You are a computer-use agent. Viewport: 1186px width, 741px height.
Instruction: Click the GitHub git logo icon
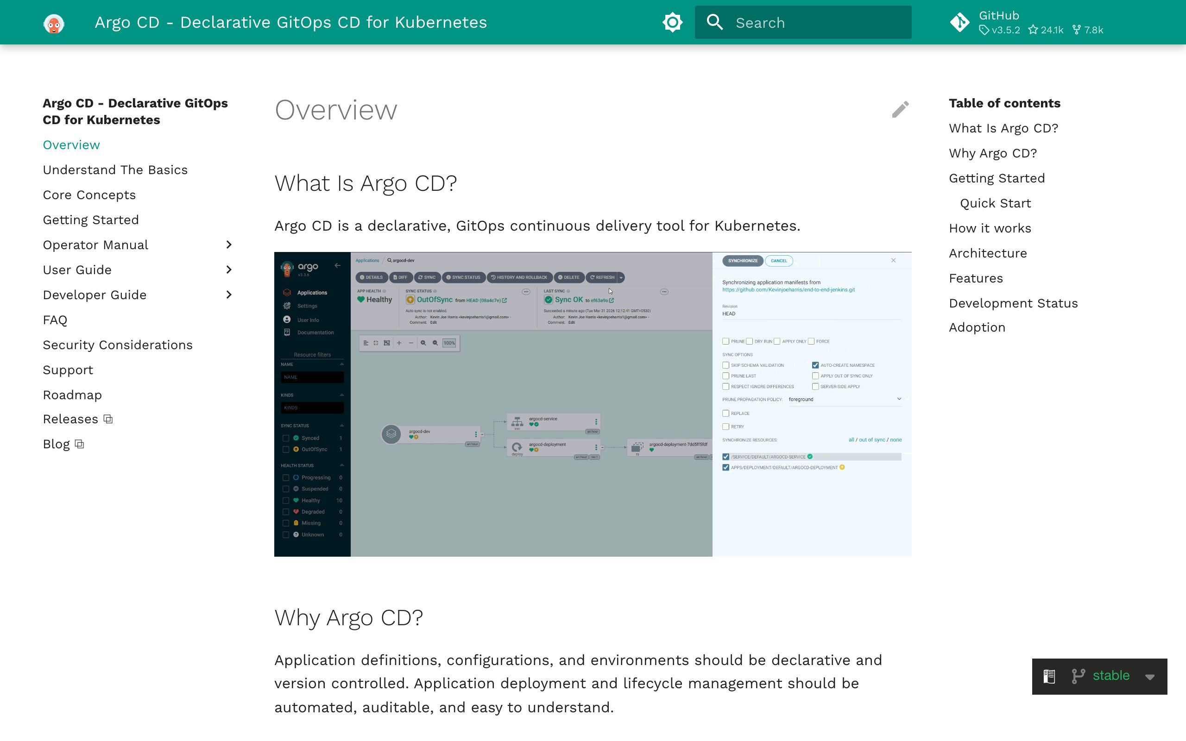point(959,23)
